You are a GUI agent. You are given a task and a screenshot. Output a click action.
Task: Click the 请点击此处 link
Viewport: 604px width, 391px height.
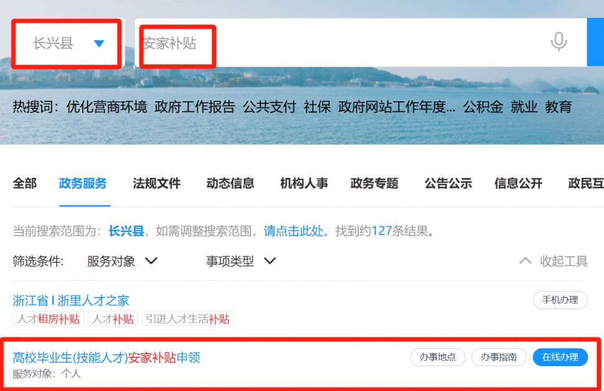point(293,231)
